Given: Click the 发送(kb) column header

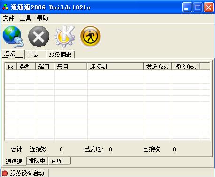Looking at the screenshot, I should point(158,67).
